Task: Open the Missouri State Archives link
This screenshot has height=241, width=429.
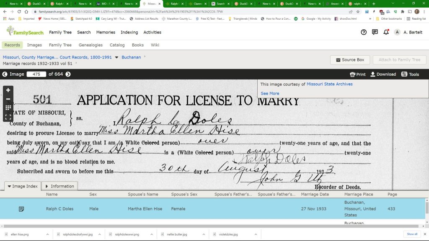Action: pos(329,84)
